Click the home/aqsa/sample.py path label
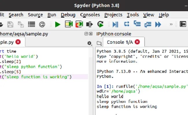The image size is (188, 115). point(24,34)
